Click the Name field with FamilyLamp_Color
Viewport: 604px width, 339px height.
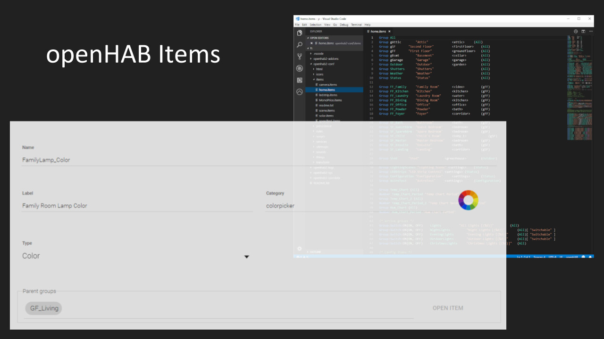259,160
